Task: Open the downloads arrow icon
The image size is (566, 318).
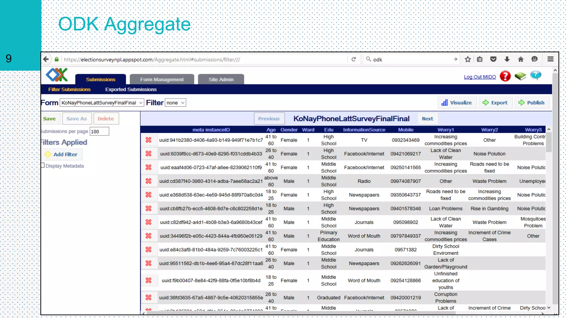Action: point(507,59)
